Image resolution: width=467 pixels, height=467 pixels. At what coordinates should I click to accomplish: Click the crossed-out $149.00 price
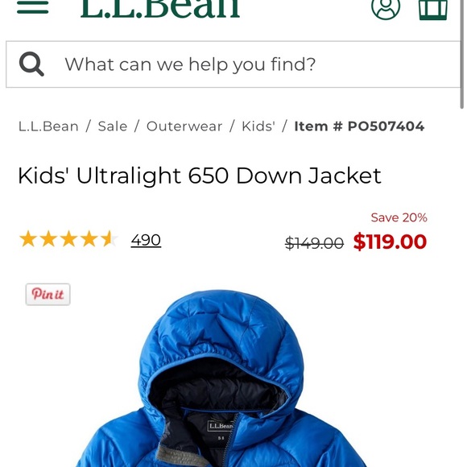(314, 243)
